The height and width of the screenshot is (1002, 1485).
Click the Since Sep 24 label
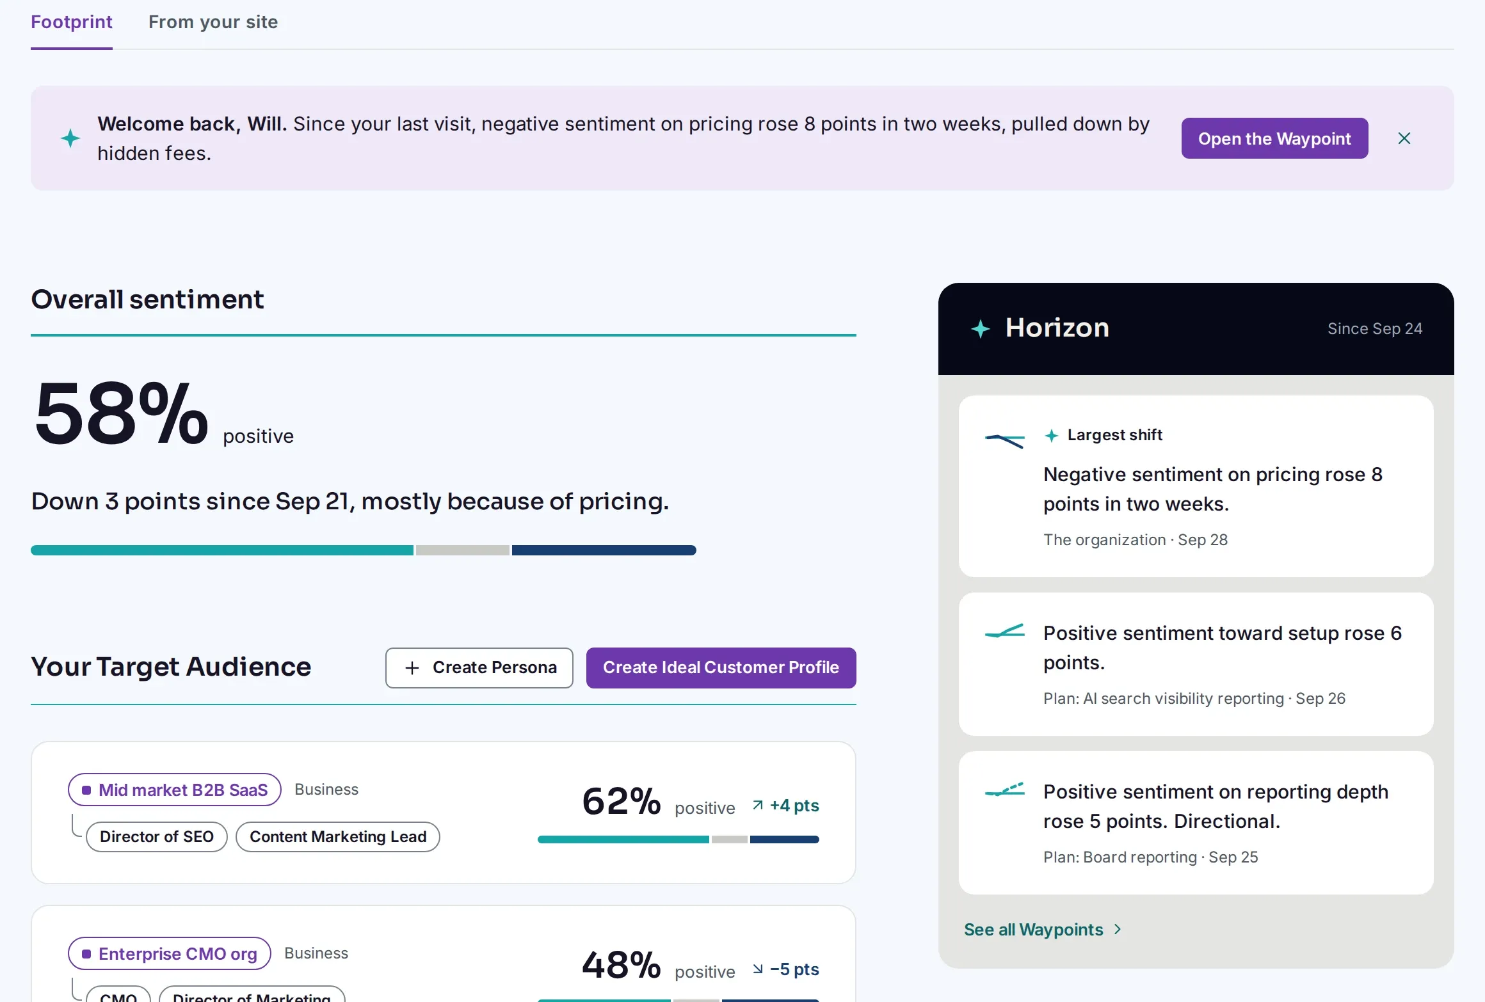coord(1375,328)
